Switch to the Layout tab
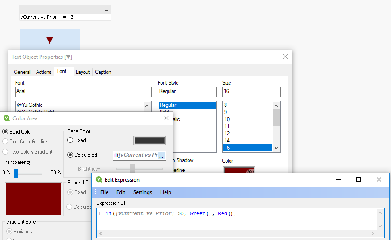 pos(82,72)
